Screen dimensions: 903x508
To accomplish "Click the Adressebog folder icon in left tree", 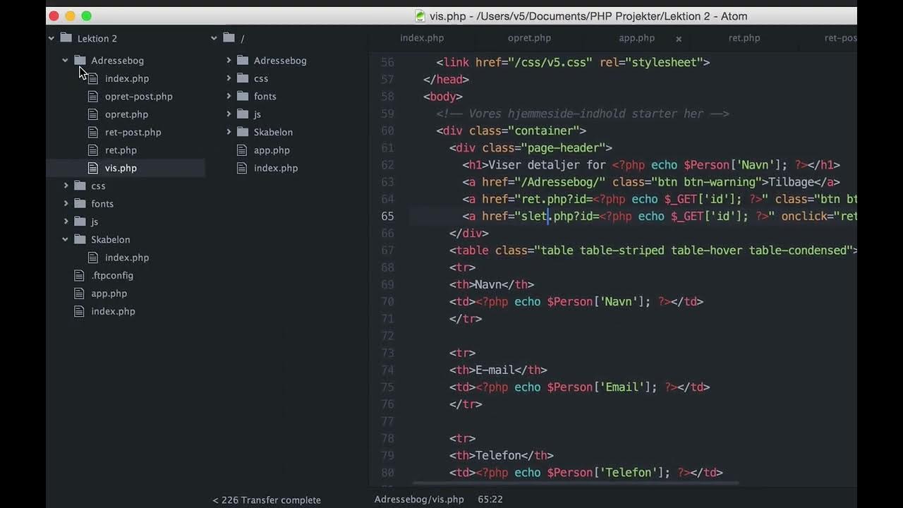I will click(x=80, y=61).
